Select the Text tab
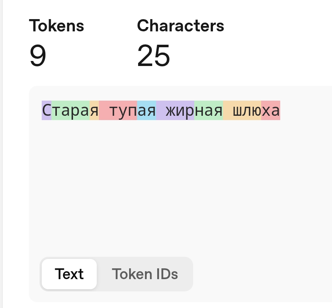Image resolution: width=332 pixels, height=308 pixels. coord(69,274)
